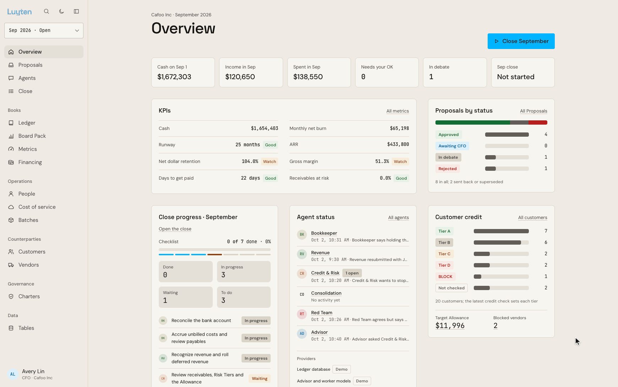Click the checklist progress bar
Viewport: 618px width, 387px height.
[x=215, y=250]
